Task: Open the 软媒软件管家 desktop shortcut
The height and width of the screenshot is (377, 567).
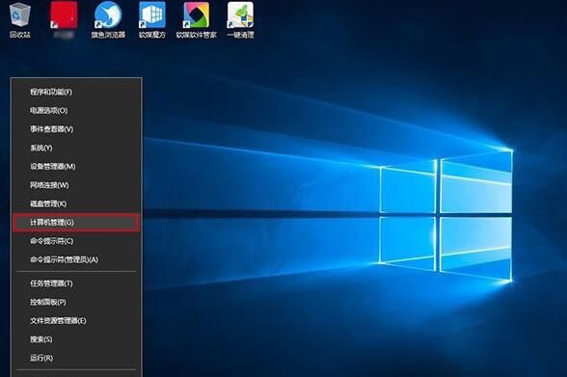Action: tap(197, 20)
